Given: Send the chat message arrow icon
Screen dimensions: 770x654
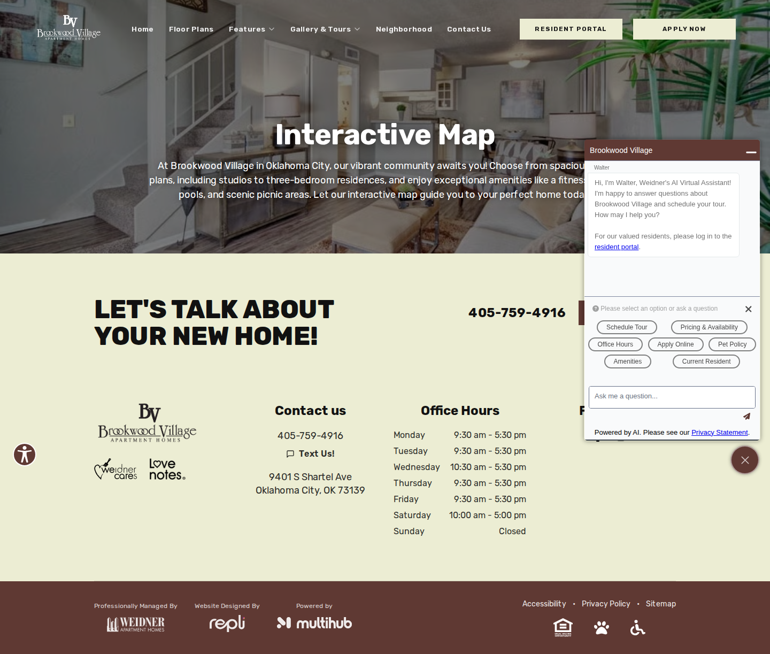Looking at the screenshot, I should 746,416.
